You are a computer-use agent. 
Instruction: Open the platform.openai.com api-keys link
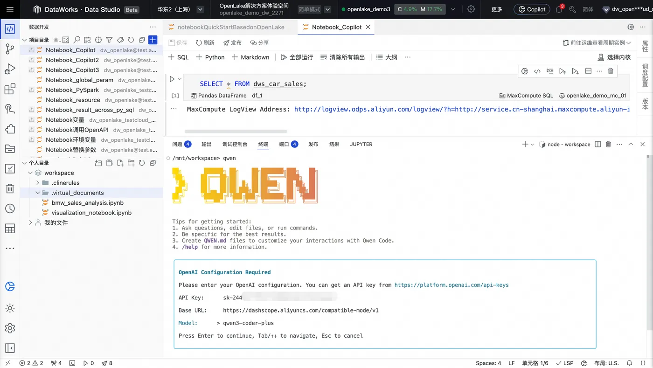pos(452,285)
